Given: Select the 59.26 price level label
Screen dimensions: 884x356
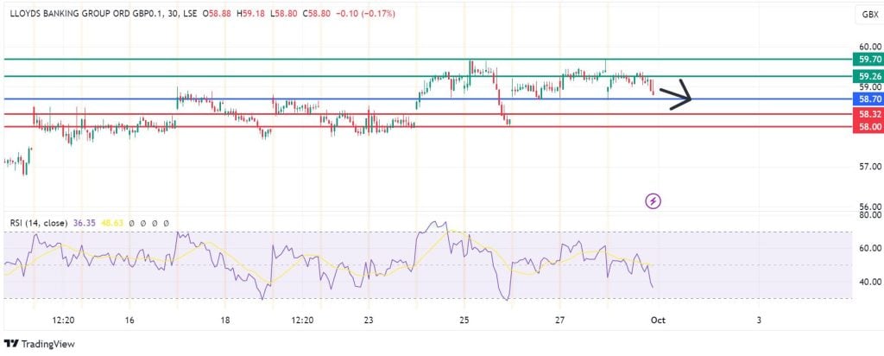Looking at the screenshot, I should [867, 76].
